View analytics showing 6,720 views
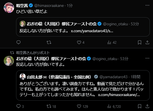This screenshot has width=153, height=111. tap(114, 106)
